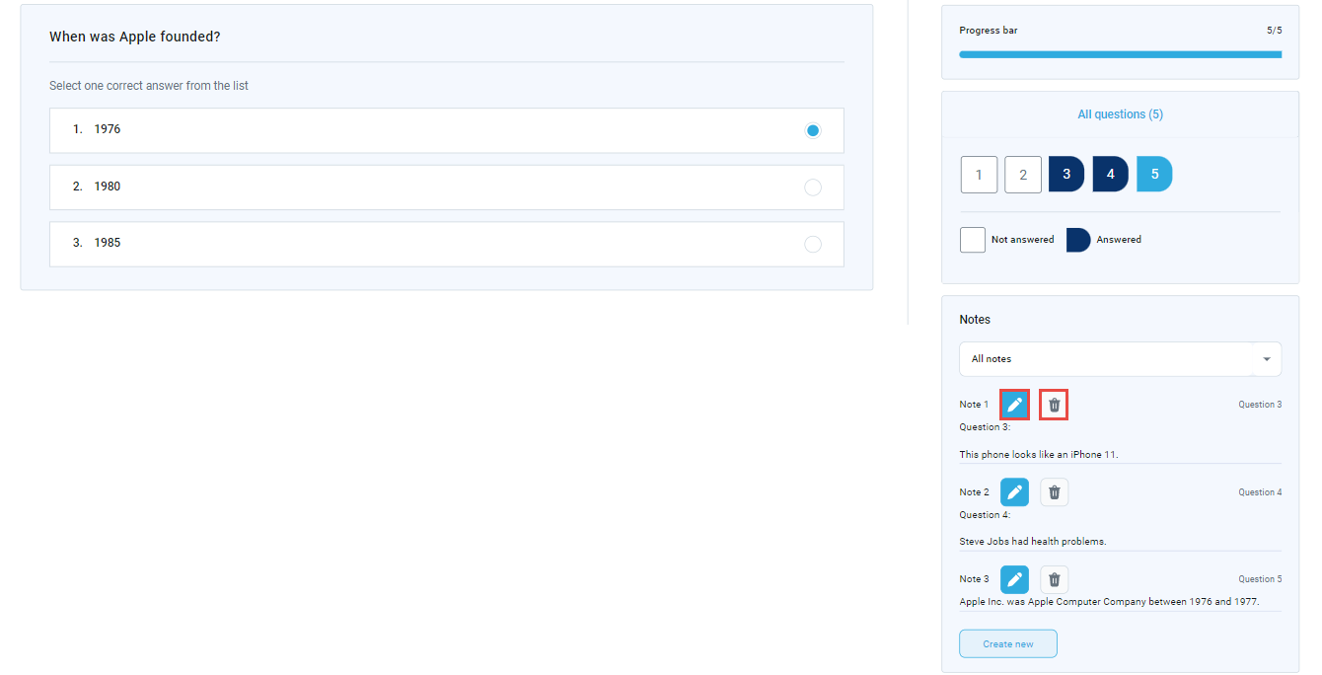
Task: Click the 'Note 1' label
Action: tap(974, 405)
